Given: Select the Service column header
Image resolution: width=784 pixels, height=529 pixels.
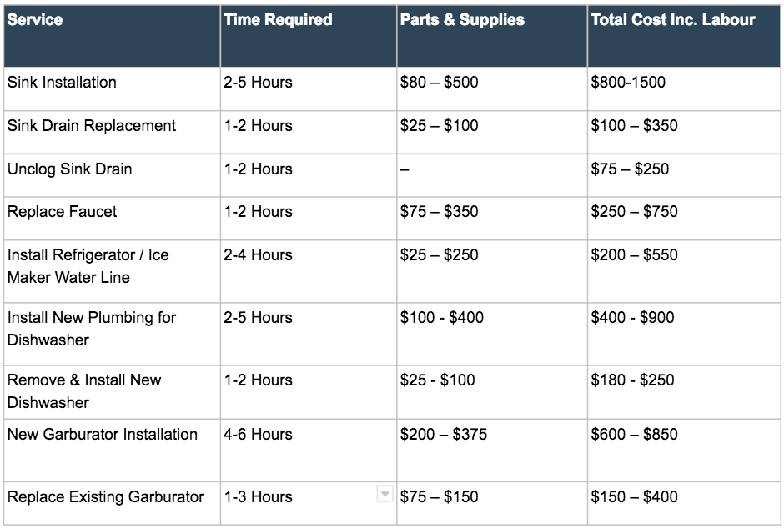Looking at the screenshot, I should tap(112, 36).
